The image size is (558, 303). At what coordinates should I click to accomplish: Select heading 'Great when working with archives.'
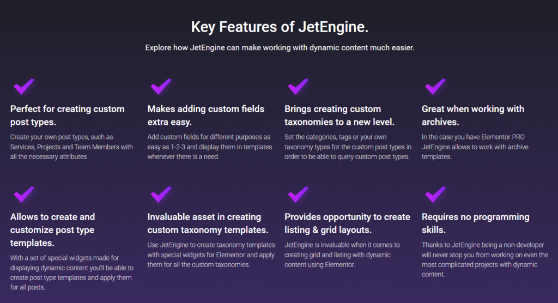473,116
